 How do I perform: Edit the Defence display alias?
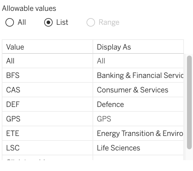click(x=138, y=105)
